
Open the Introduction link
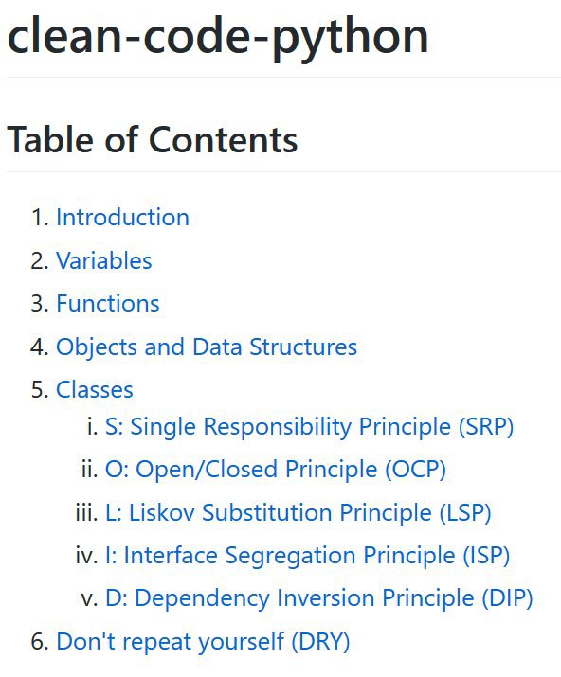[x=123, y=217]
